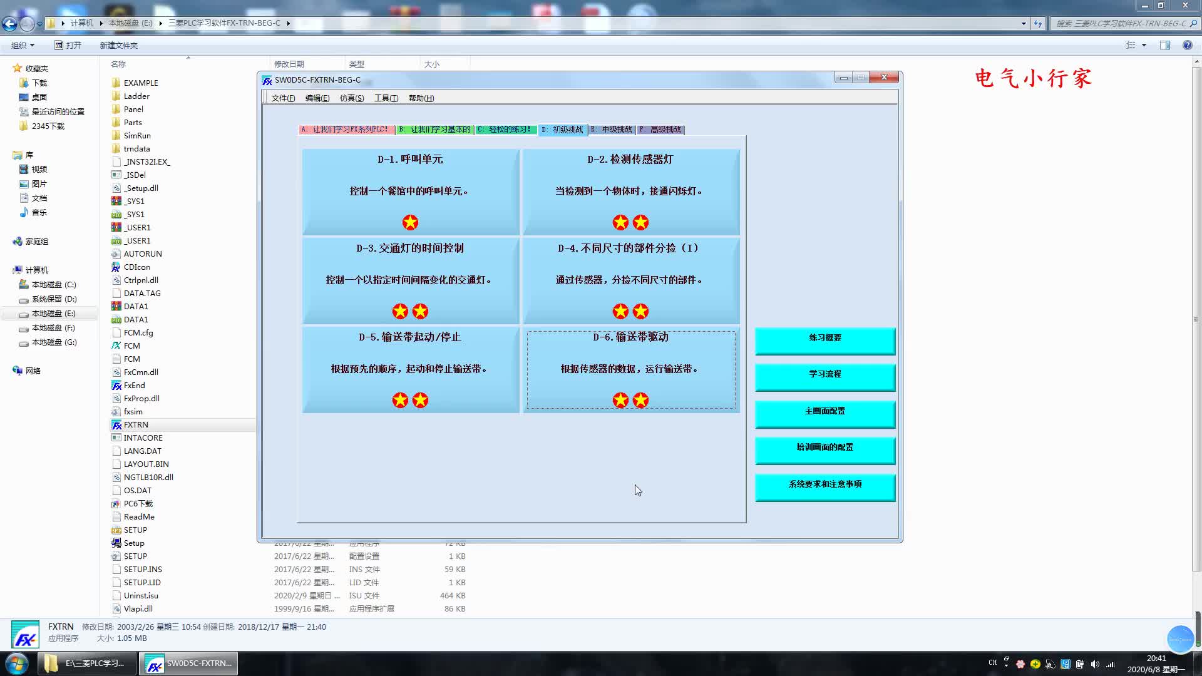Screen dimensions: 1202x676
Task: Select the FxEnd application icon
Action: click(116, 385)
